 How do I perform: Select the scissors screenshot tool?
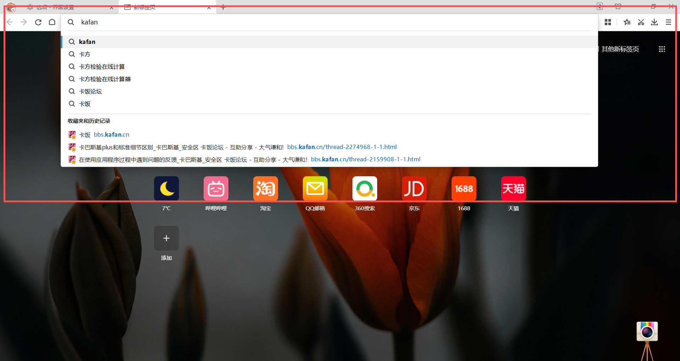[641, 22]
